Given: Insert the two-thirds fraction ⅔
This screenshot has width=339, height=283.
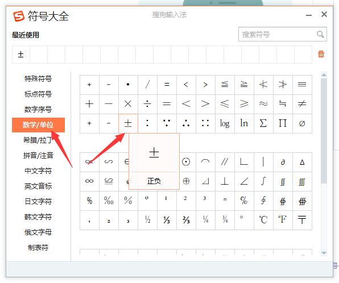Looking at the screenshot, I should pyautogui.click(x=186, y=220).
